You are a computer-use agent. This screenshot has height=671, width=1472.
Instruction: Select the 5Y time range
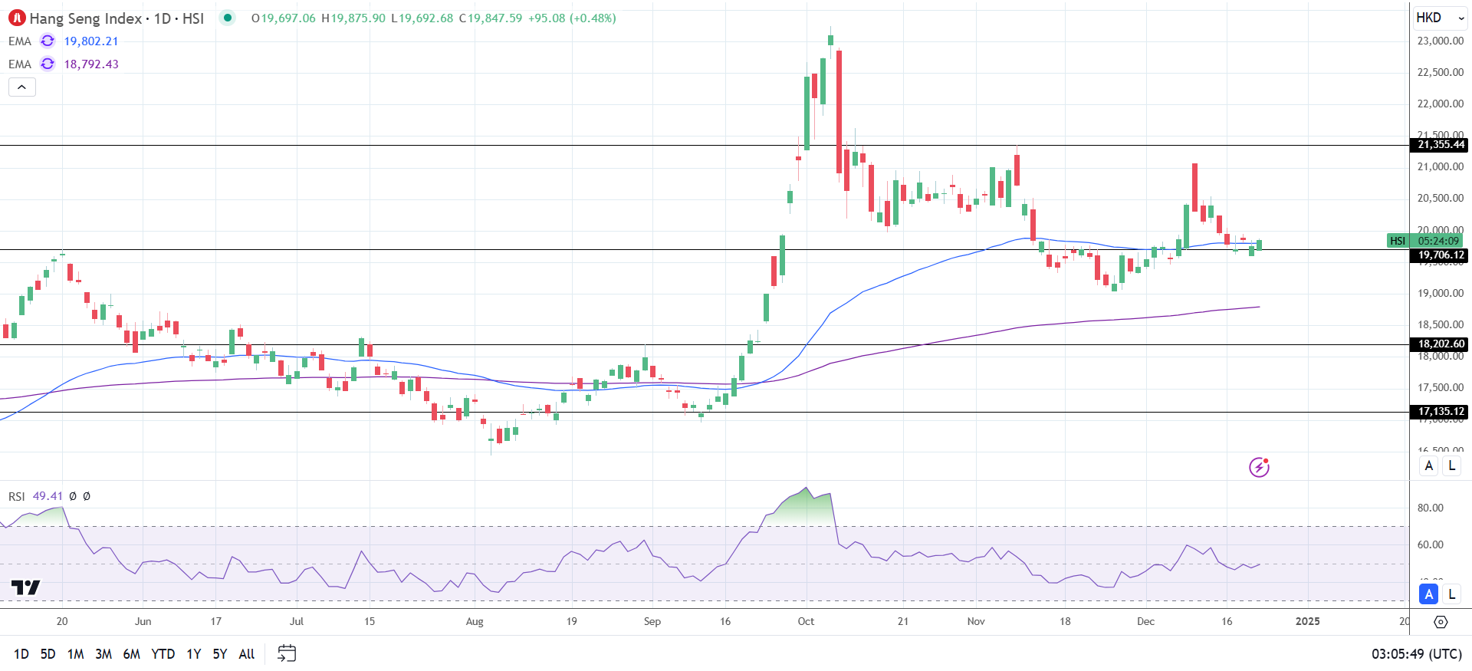click(x=220, y=654)
